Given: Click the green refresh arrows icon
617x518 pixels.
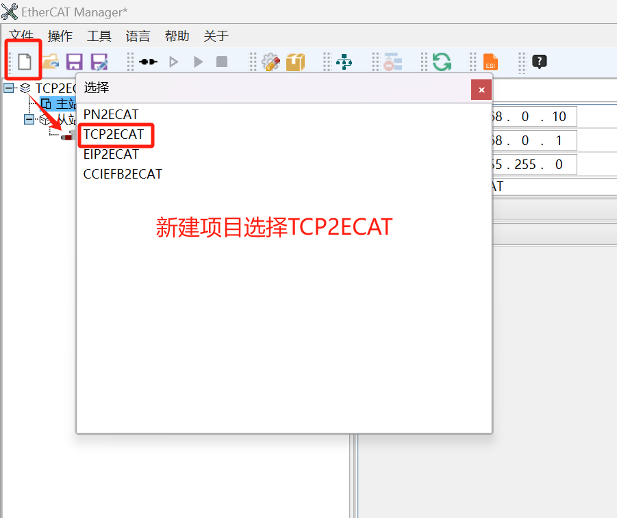Looking at the screenshot, I should [442, 62].
